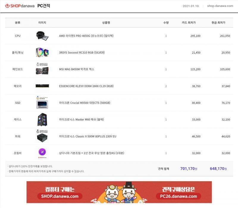This screenshot has width=238, height=208.
Task: Select the 분류 column header
Action: pyautogui.click(x=18, y=23)
